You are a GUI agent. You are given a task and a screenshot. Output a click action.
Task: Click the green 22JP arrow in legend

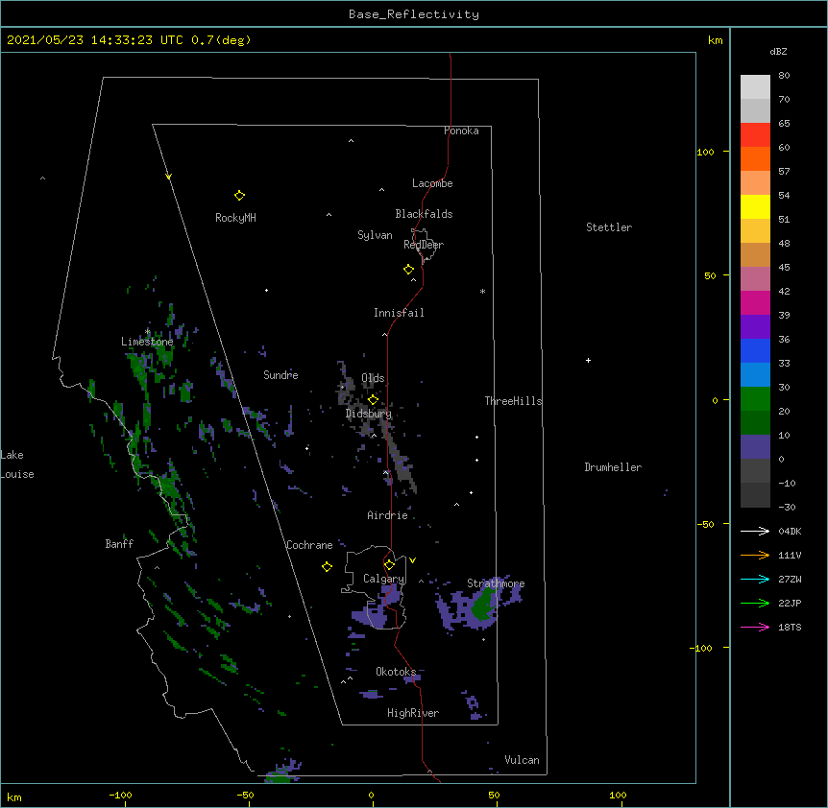point(755,603)
